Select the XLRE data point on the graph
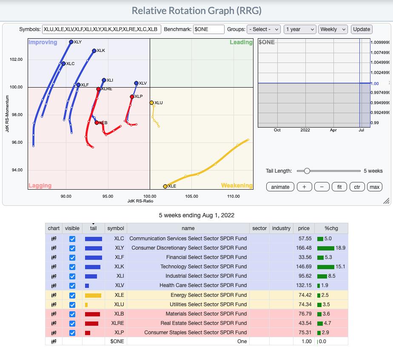 click(x=99, y=89)
